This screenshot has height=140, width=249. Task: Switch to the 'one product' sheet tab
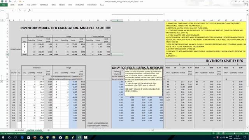[x=19, y=130]
